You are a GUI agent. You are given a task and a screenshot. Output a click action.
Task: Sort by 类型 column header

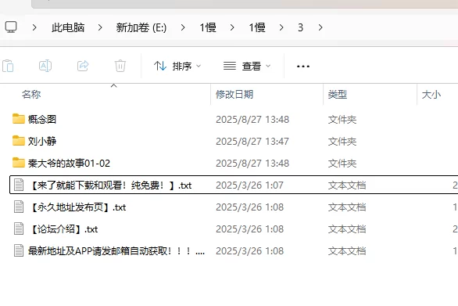coord(338,95)
